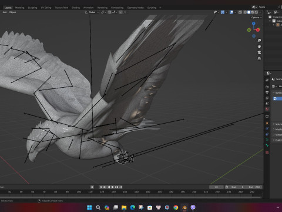Expand the gizmo options dropdown arrow
This screenshot has height=212, width=282.
(x=226, y=12)
